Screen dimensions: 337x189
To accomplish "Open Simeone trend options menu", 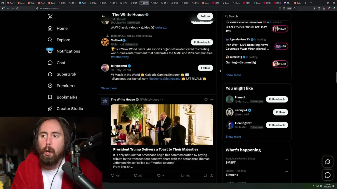I will (x=286, y=171).
